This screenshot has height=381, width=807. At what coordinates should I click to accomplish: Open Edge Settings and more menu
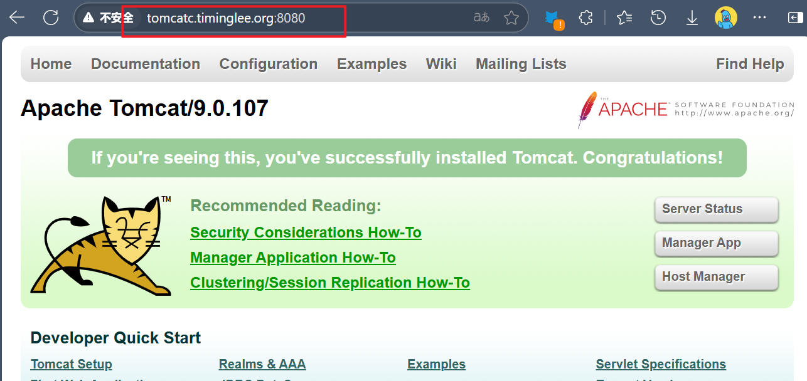click(x=759, y=18)
